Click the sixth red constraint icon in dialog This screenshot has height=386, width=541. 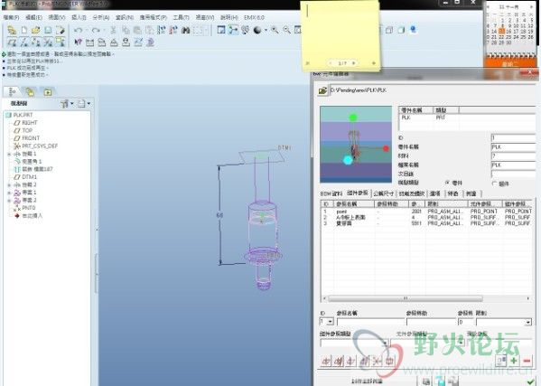(x=389, y=362)
